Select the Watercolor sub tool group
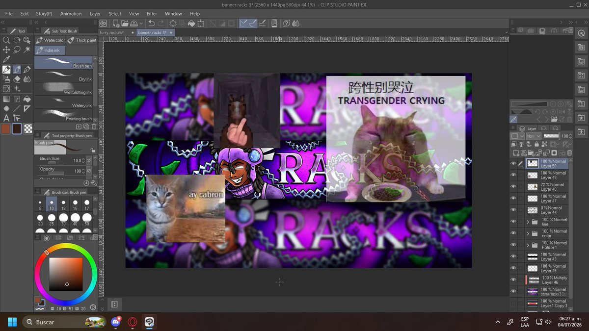Image resolution: width=589 pixels, height=331 pixels. (50, 40)
